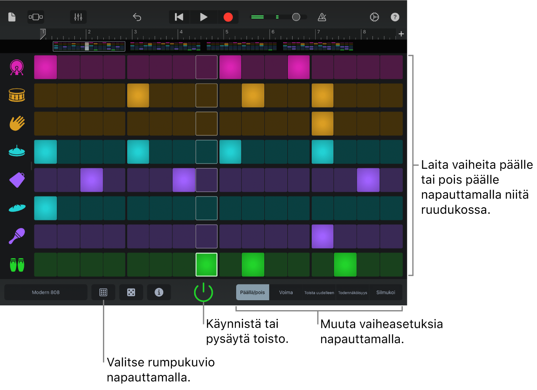
Task: Open the pattern grid menu
Action: (x=103, y=292)
